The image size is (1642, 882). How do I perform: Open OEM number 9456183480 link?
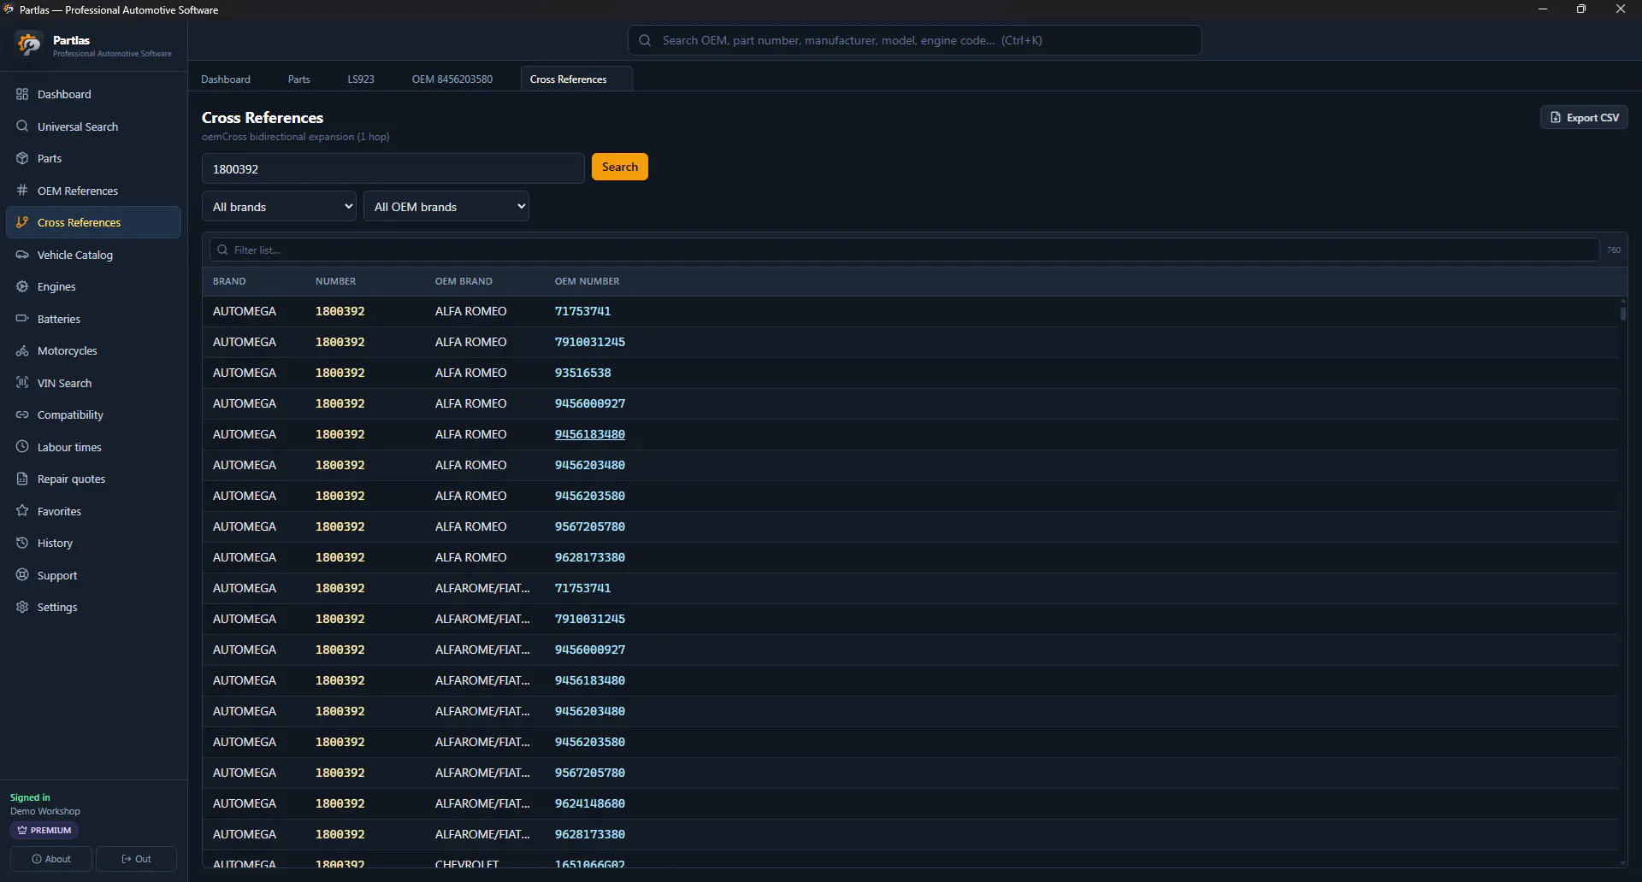[590, 434]
